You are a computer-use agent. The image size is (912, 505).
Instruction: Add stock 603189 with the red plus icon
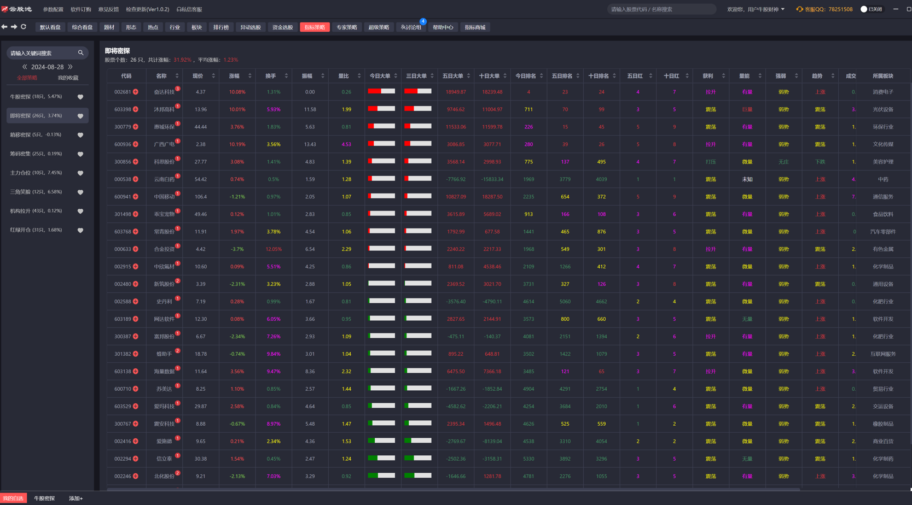tap(136, 319)
